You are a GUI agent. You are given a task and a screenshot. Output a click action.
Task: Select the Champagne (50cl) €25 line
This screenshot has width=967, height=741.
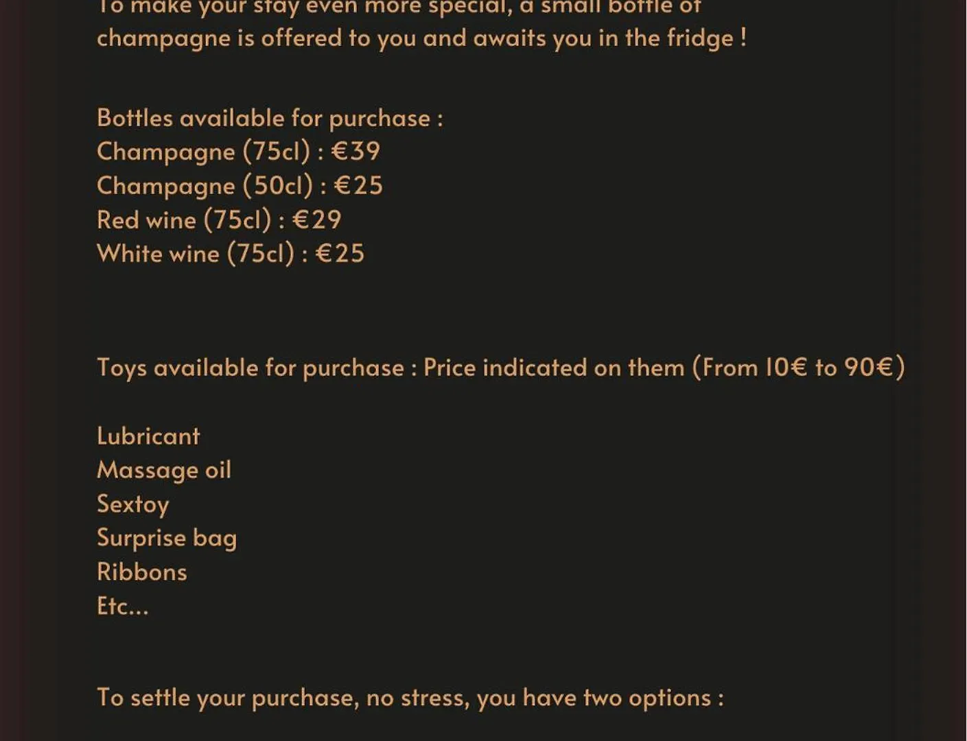(x=240, y=186)
